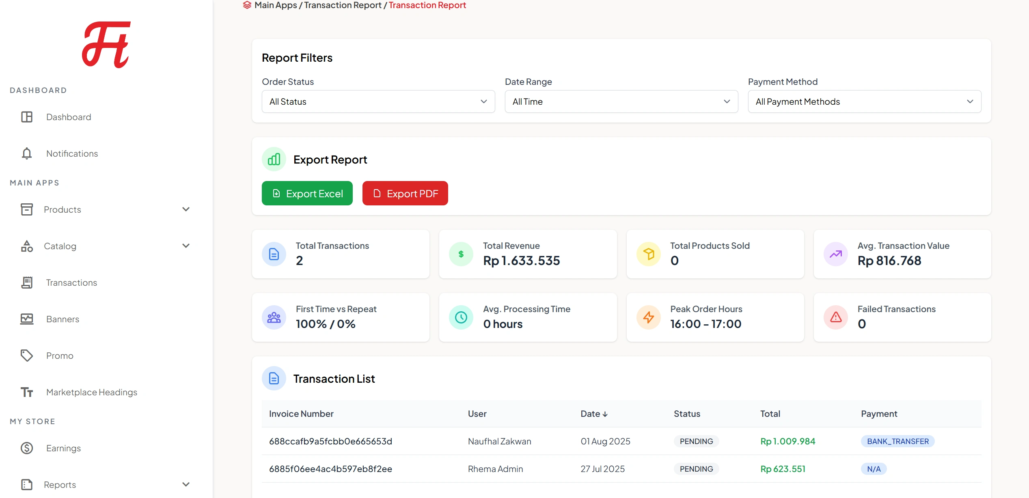Open the Order Status dropdown
The width and height of the screenshot is (1029, 498).
point(378,101)
